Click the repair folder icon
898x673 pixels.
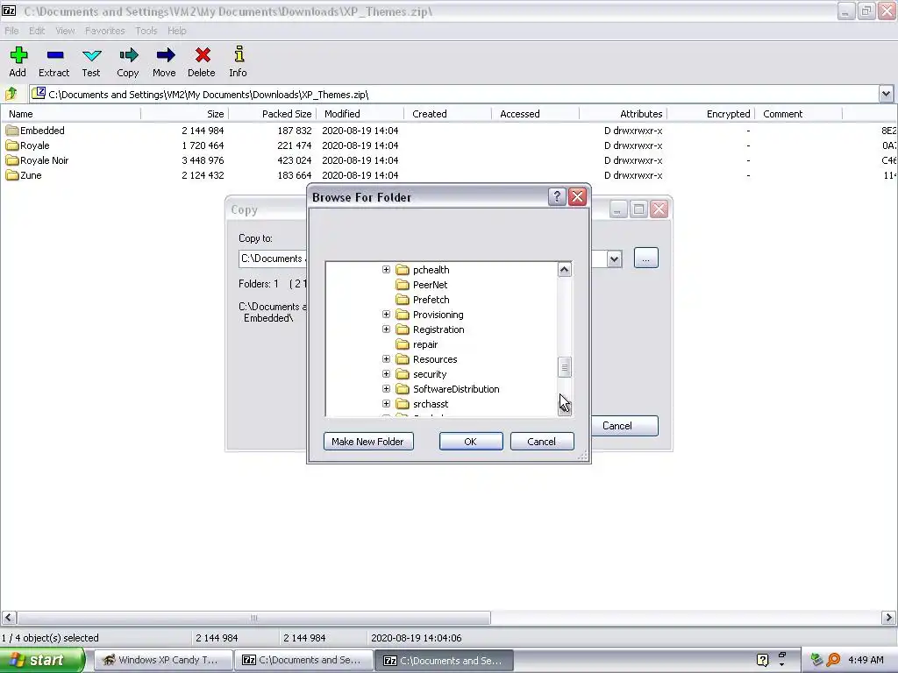point(403,344)
